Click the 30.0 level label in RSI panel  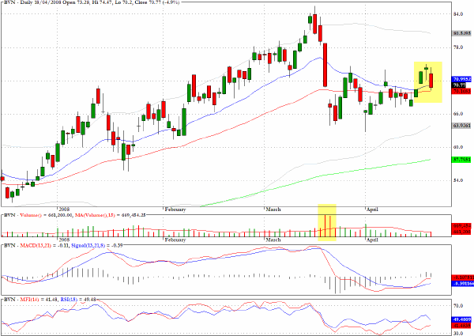[458, 334]
